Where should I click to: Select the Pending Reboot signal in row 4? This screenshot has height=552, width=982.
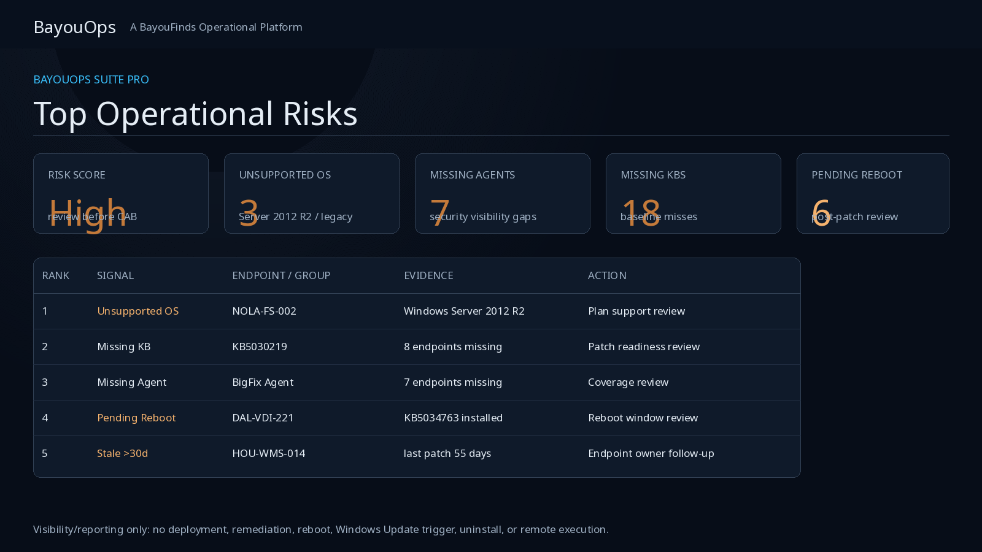[x=136, y=418]
